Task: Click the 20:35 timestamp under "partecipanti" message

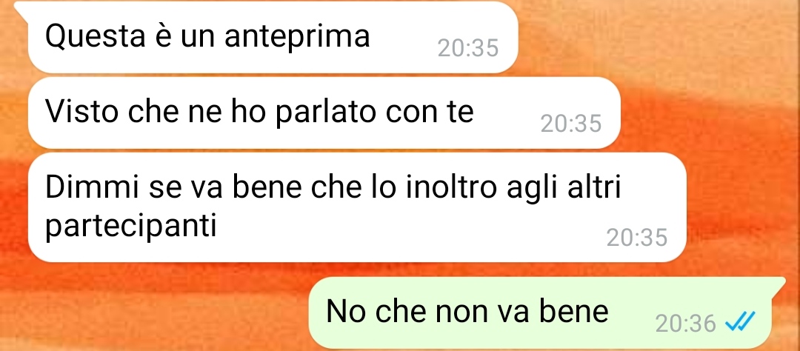Action: click(637, 237)
